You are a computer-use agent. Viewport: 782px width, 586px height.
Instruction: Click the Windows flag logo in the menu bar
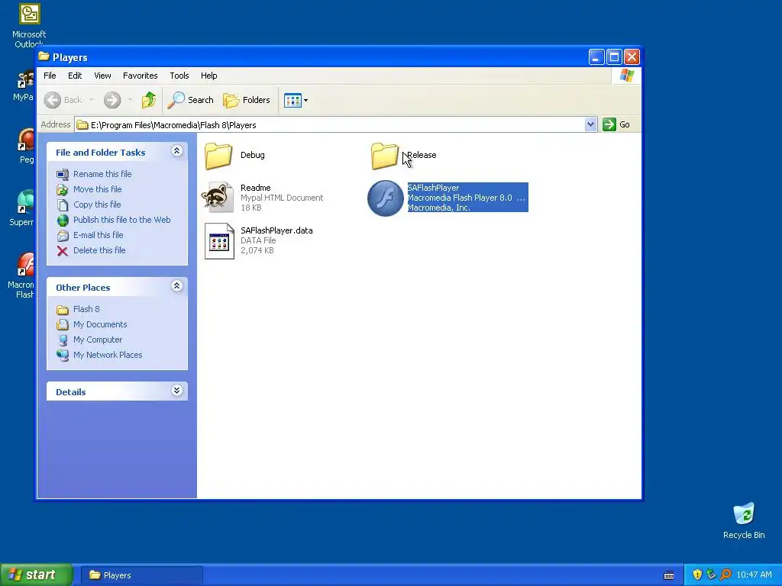[626, 76]
